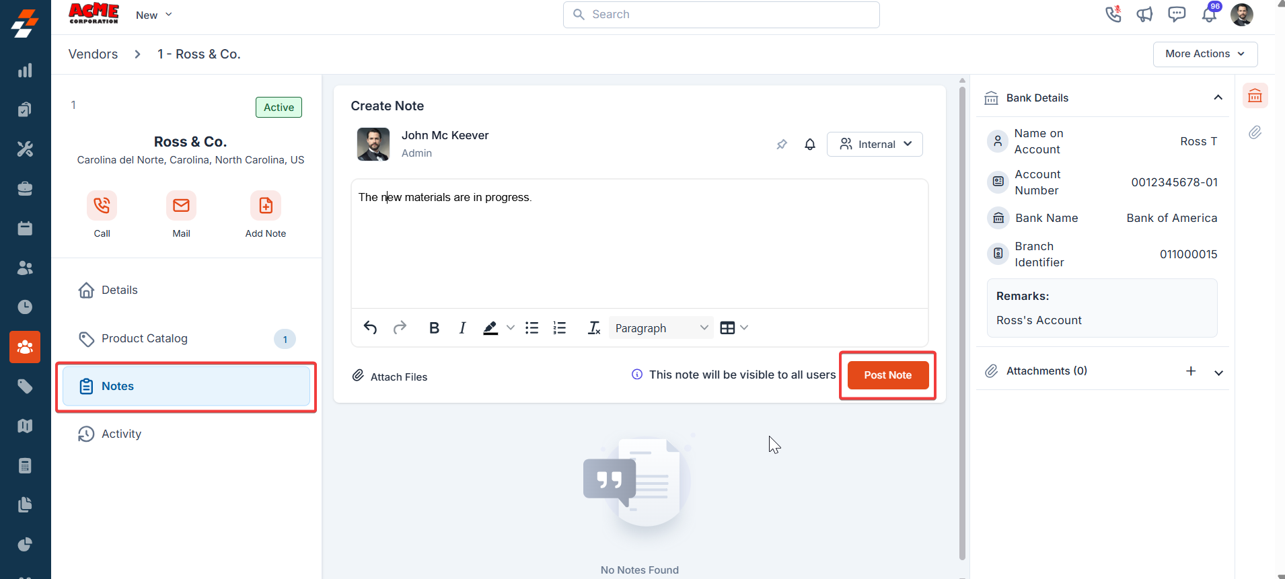Viewport: 1285px width, 579px height.
Task: Open the people contacts sidebar icon
Action: [x=25, y=268]
